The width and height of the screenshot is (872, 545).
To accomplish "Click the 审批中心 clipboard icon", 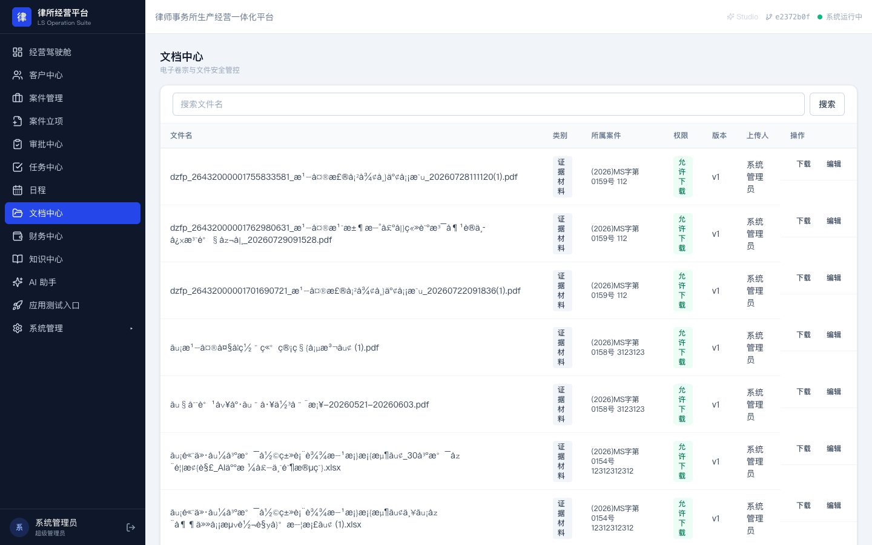I will click(18, 144).
